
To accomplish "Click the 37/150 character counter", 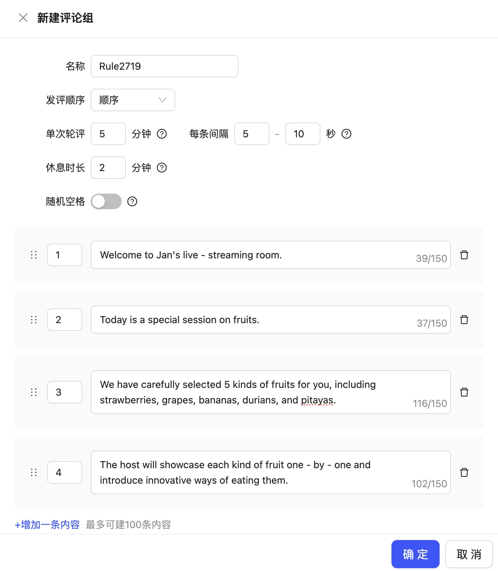I will pos(432,323).
